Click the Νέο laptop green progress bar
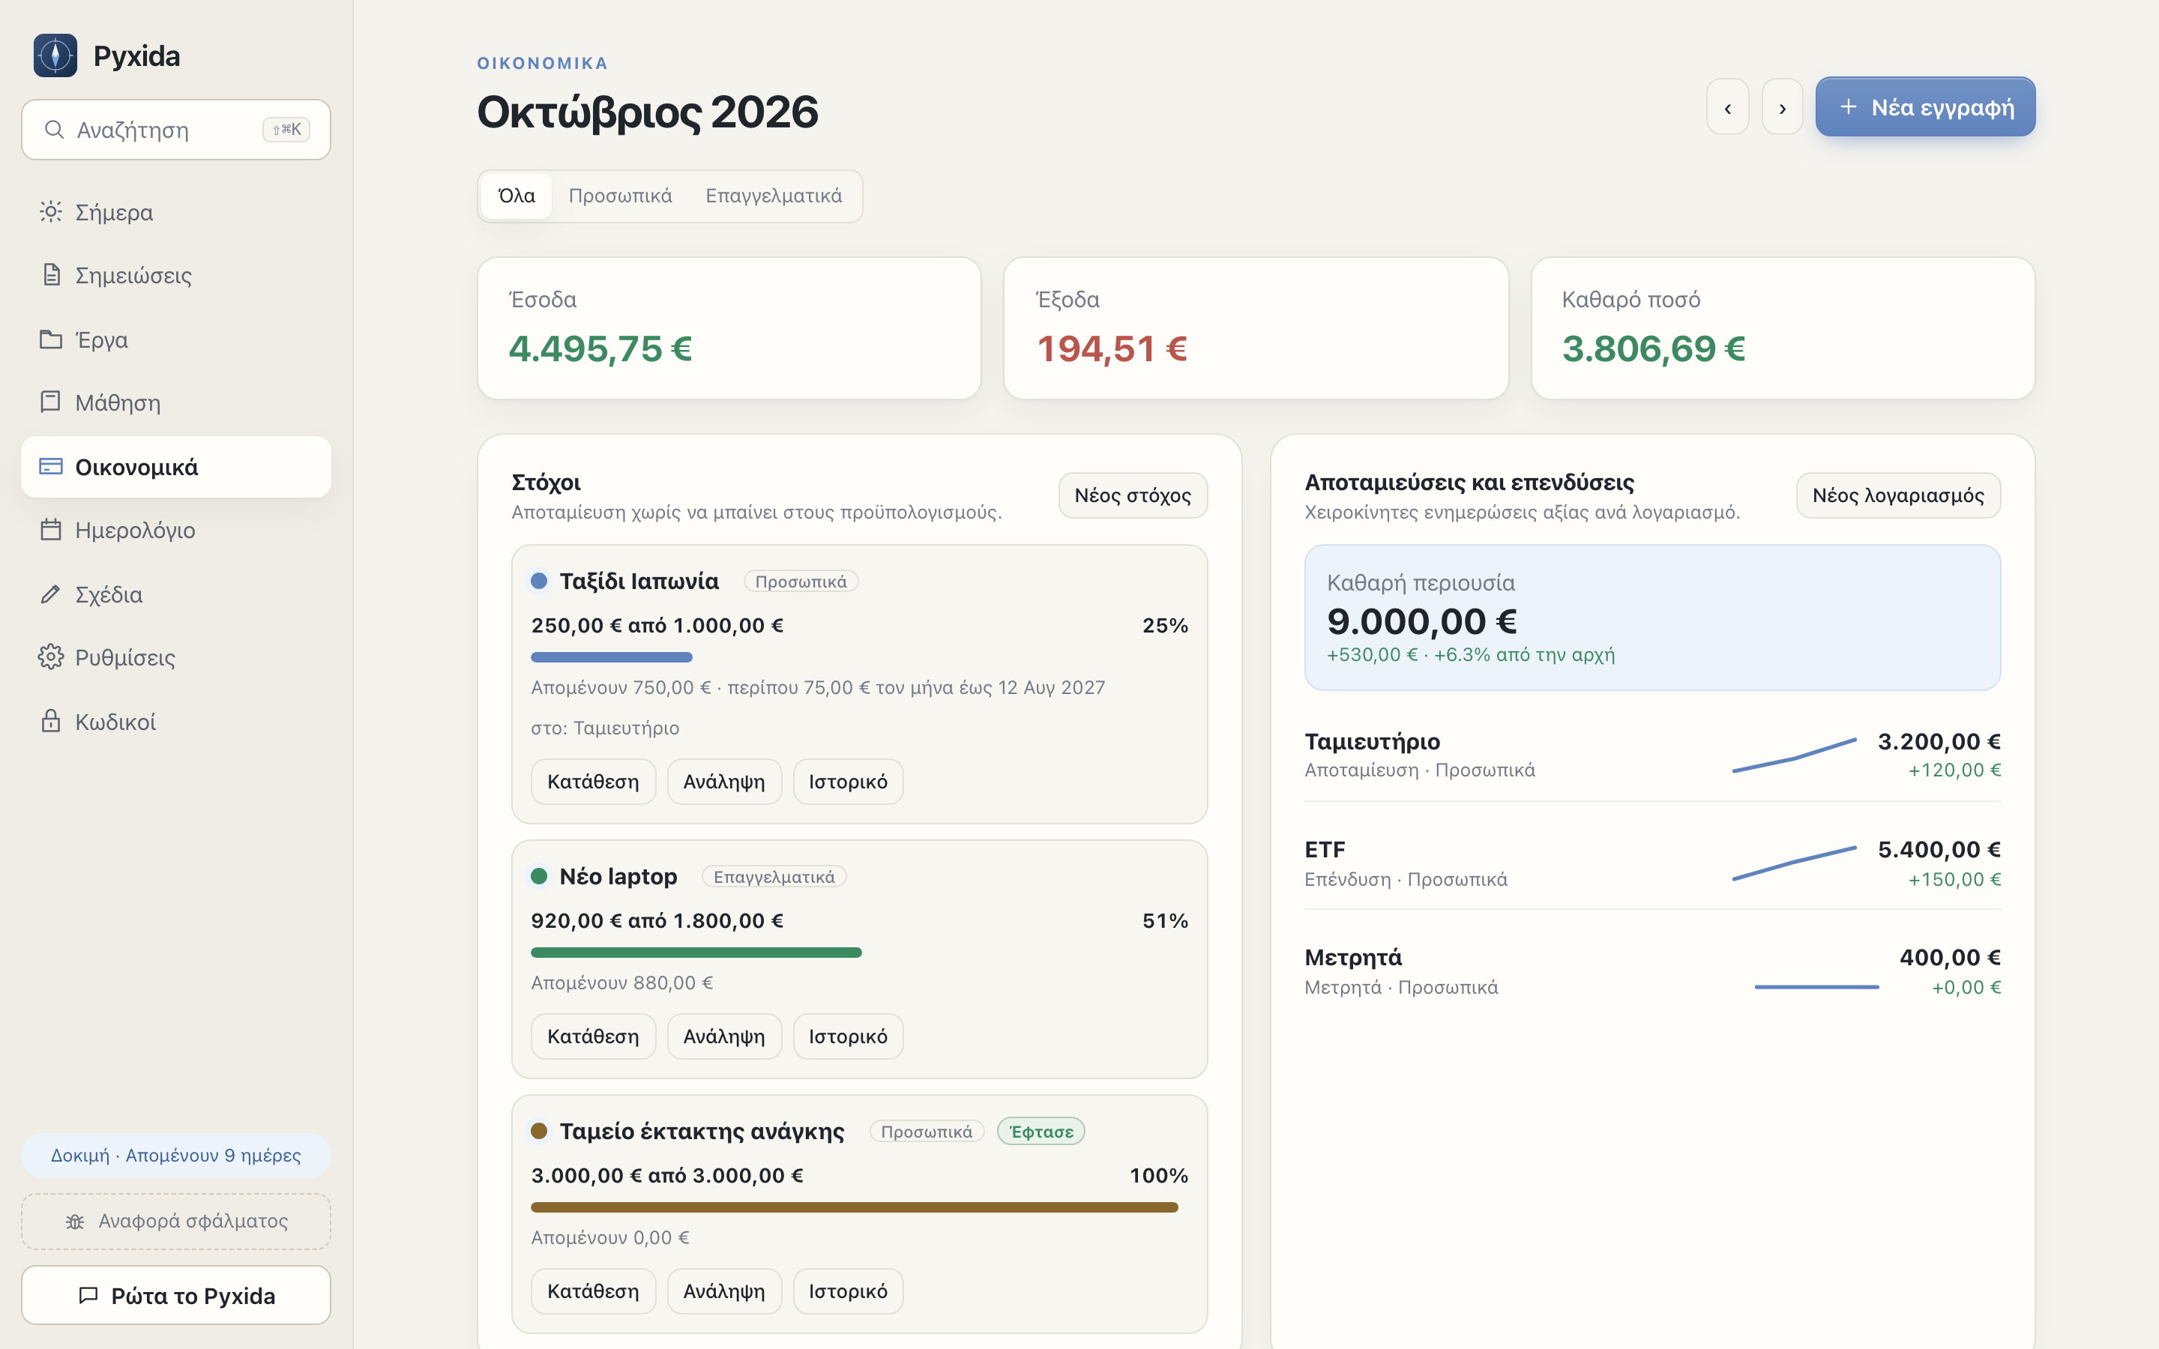The height and width of the screenshot is (1349, 2159). tap(696, 953)
